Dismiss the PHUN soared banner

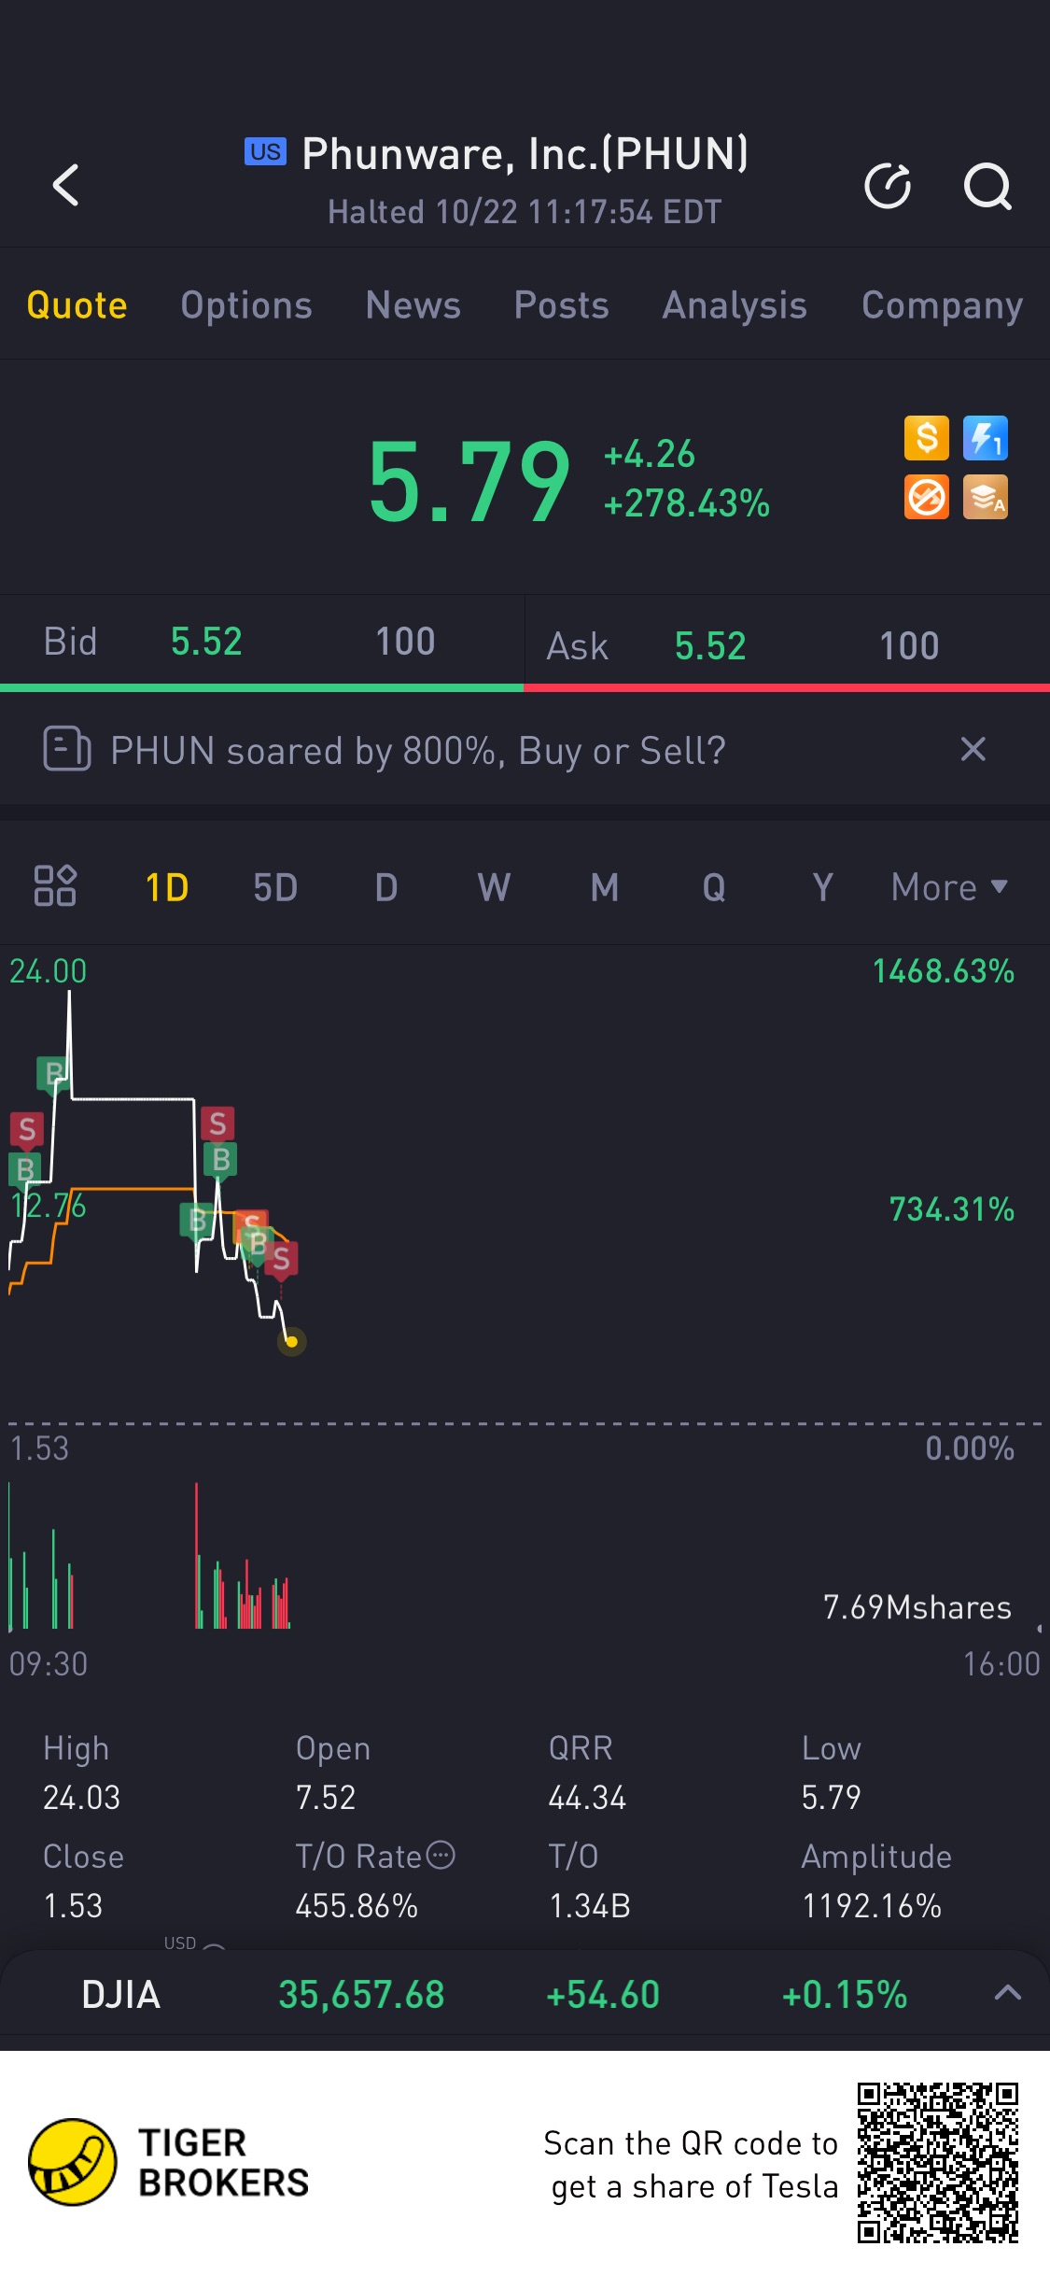tap(973, 749)
